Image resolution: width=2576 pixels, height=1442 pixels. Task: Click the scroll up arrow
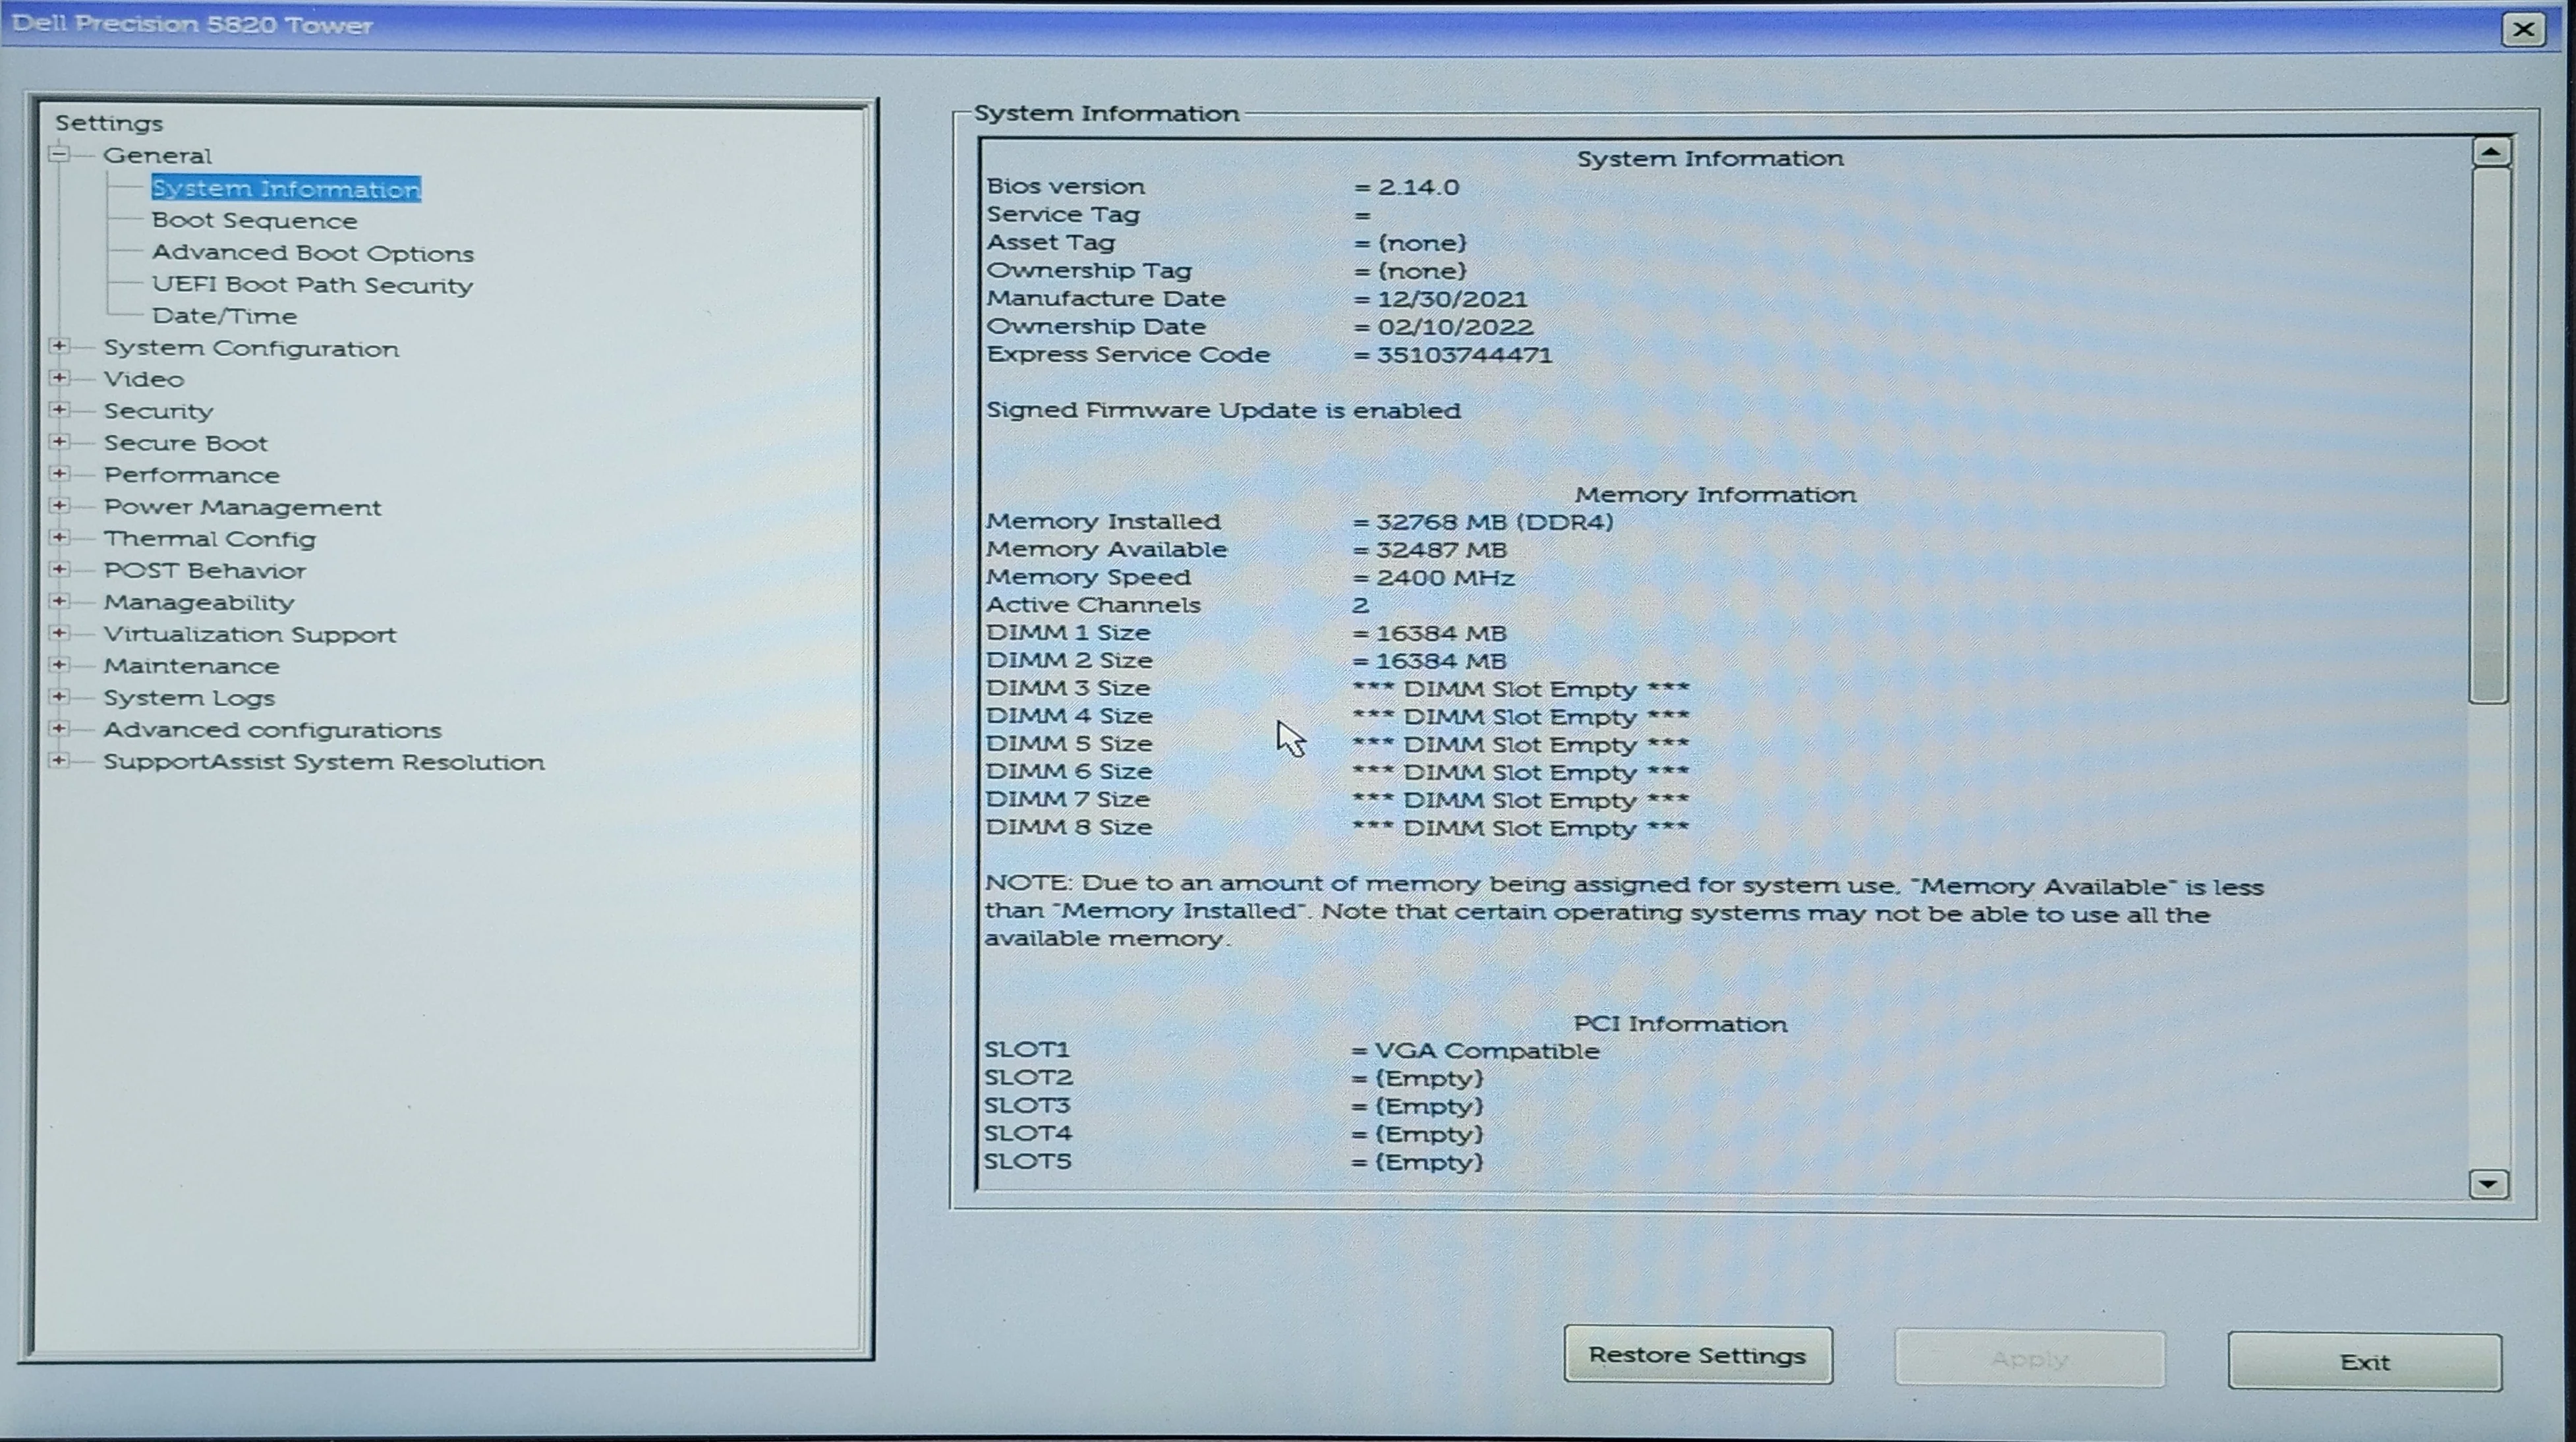point(2490,152)
